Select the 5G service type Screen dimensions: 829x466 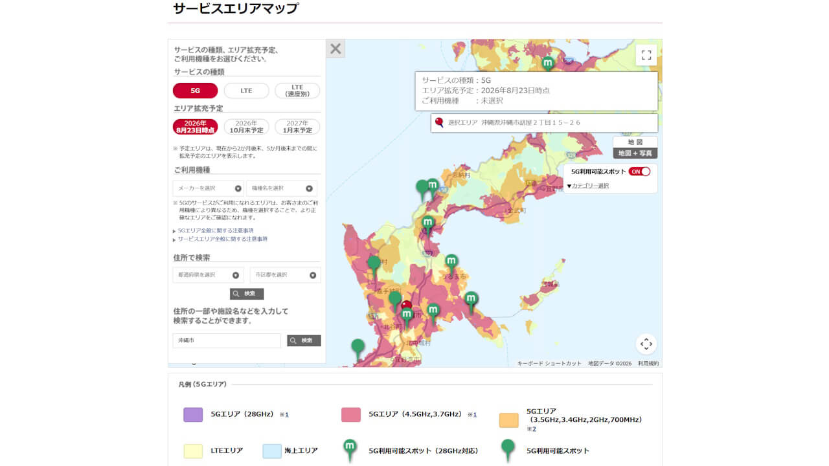195,91
